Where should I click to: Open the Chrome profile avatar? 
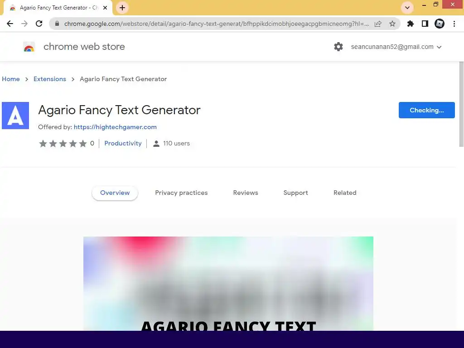click(x=440, y=24)
